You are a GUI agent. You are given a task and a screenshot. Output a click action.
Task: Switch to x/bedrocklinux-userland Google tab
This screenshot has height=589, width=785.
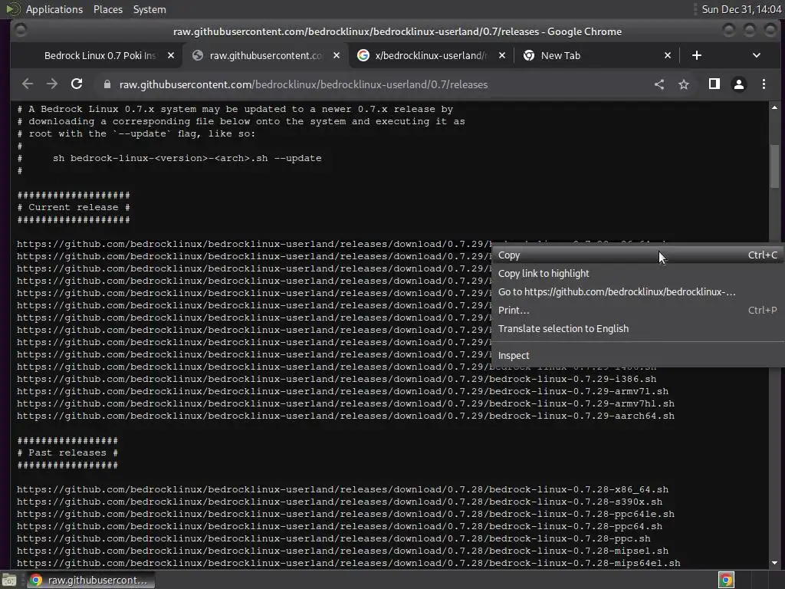(431, 55)
